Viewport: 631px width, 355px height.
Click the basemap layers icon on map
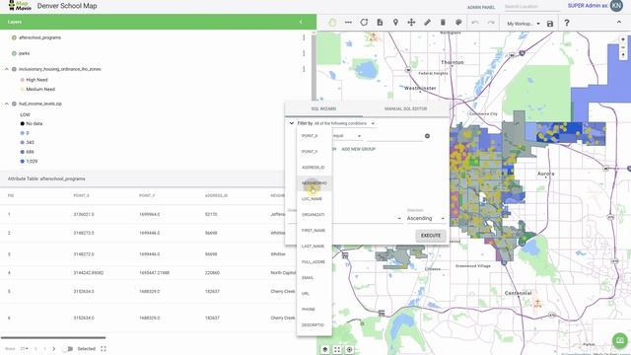coord(325,350)
